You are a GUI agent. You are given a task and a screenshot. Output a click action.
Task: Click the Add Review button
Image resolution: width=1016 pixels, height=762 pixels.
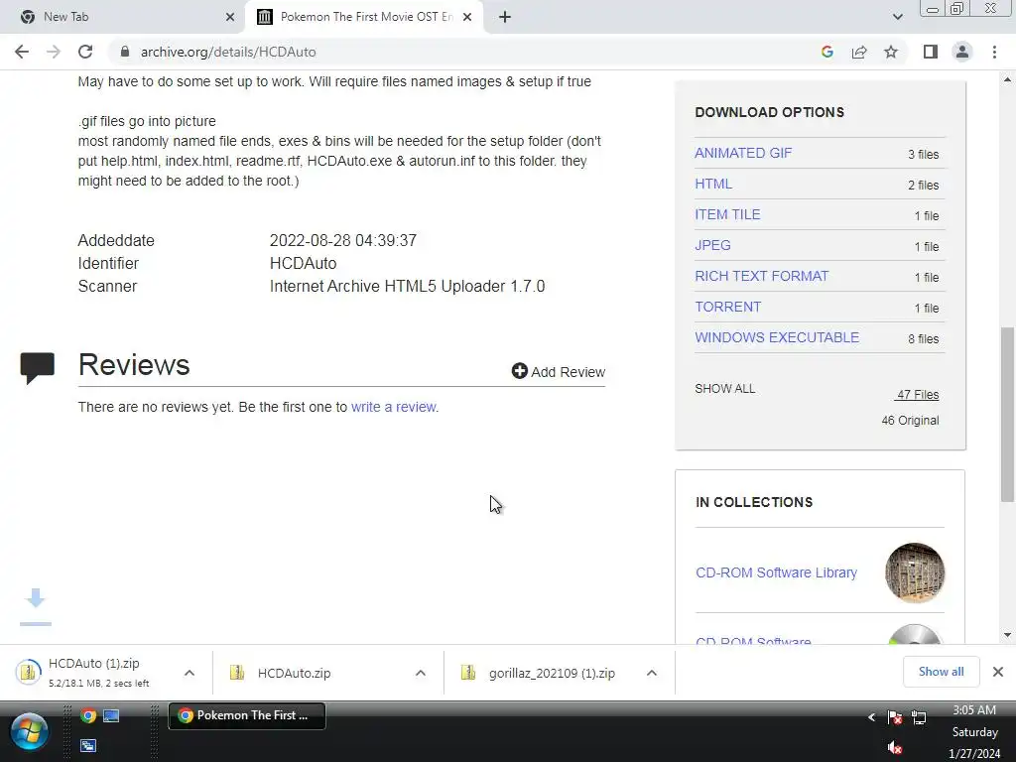[x=558, y=372]
